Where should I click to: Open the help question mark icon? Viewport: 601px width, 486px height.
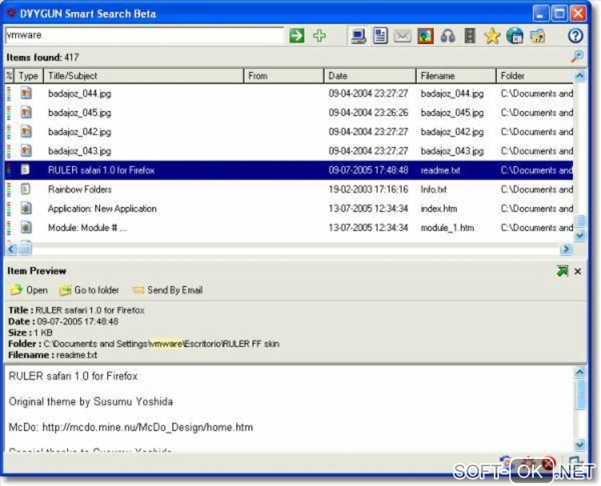(575, 36)
